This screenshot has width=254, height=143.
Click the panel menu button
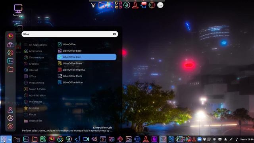(x=6, y=139)
